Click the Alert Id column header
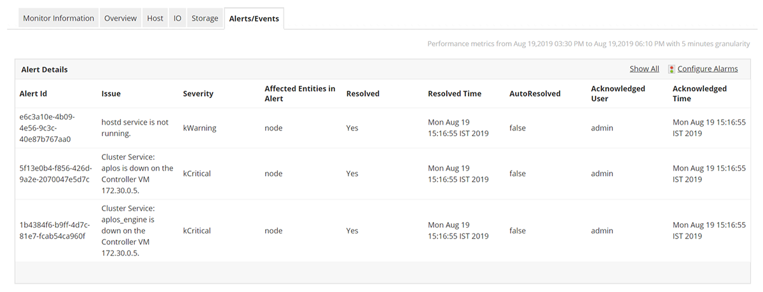Screen dimensions: 763x292 [x=34, y=94]
